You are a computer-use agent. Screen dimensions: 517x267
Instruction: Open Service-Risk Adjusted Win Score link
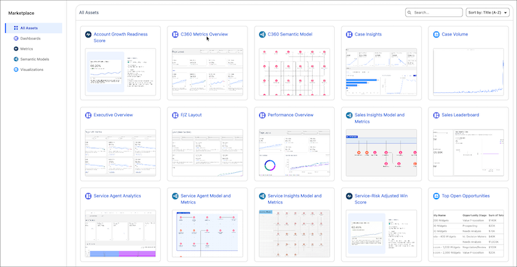pos(381,199)
